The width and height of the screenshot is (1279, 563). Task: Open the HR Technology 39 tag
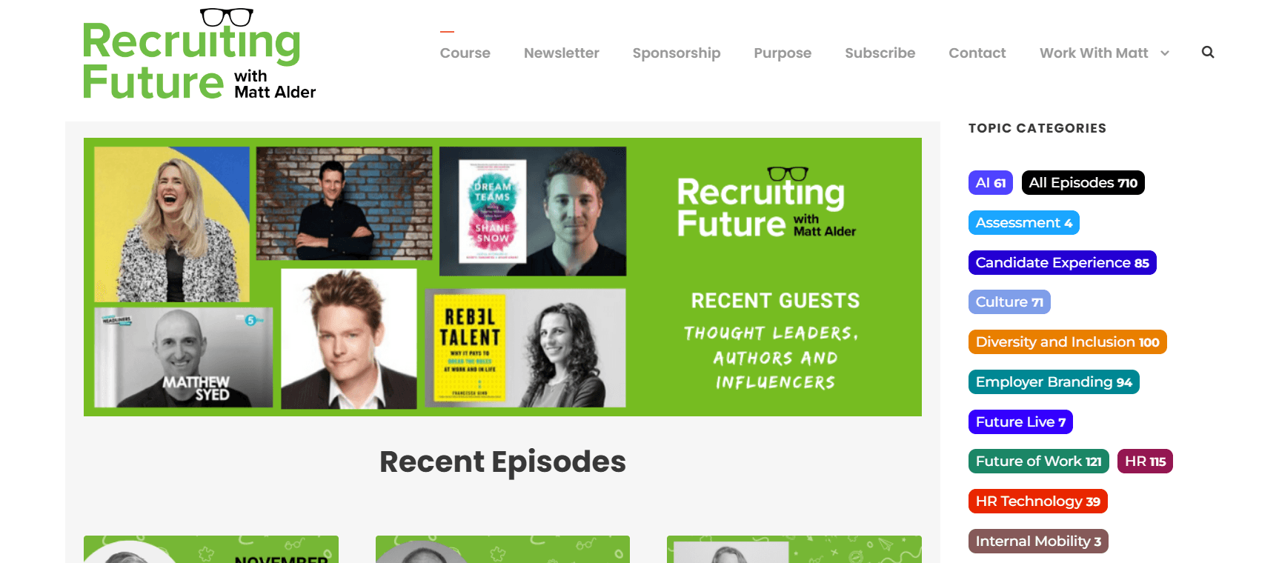click(x=1037, y=502)
